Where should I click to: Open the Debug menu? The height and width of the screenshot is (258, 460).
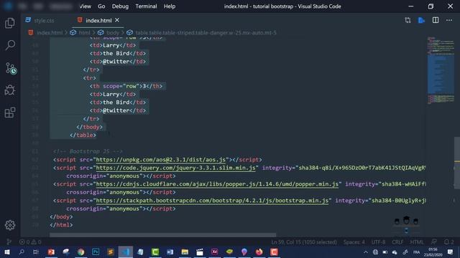click(x=120, y=6)
